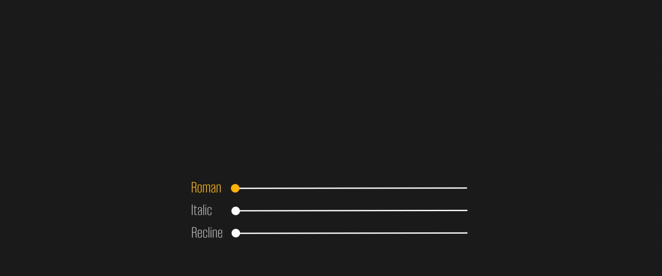This screenshot has width=662, height=276.
Task: Select the Italic style label
Action: coord(201,210)
